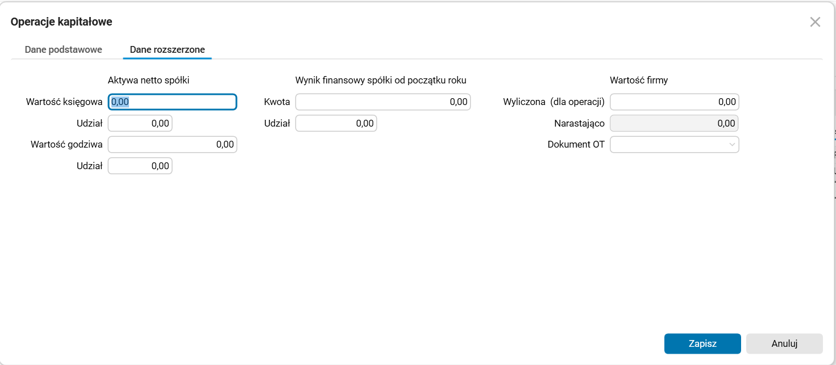Click the grayed Narastająco field
This screenshot has height=365, width=836.
point(674,123)
